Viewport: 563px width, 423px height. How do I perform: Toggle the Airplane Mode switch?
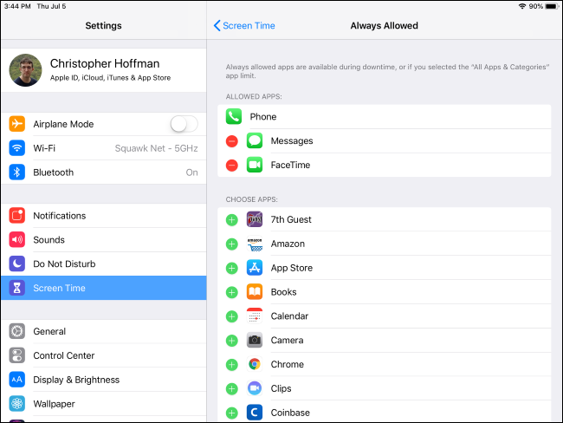pyautogui.click(x=184, y=124)
